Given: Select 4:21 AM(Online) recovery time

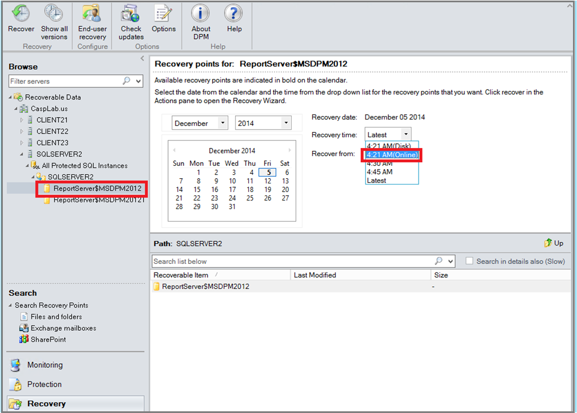Looking at the screenshot, I should 392,155.
